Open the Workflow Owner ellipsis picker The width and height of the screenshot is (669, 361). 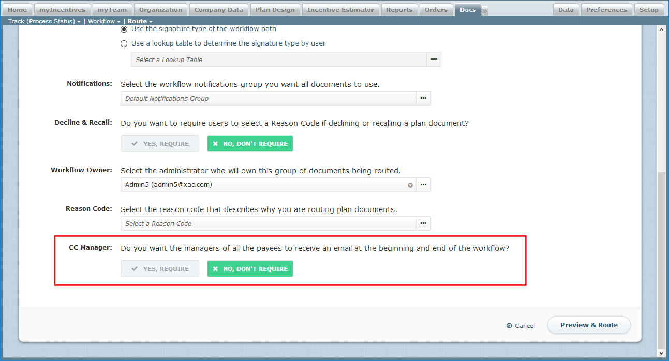[423, 185]
